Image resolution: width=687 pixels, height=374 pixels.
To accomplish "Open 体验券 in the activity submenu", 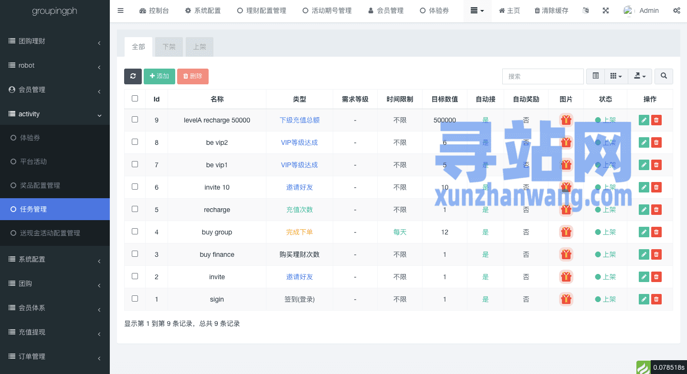I will click(x=55, y=138).
